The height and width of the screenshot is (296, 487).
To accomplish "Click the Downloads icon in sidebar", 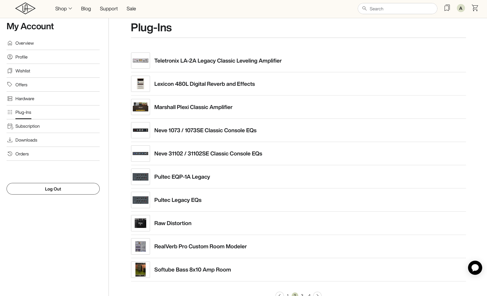I will [10, 140].
